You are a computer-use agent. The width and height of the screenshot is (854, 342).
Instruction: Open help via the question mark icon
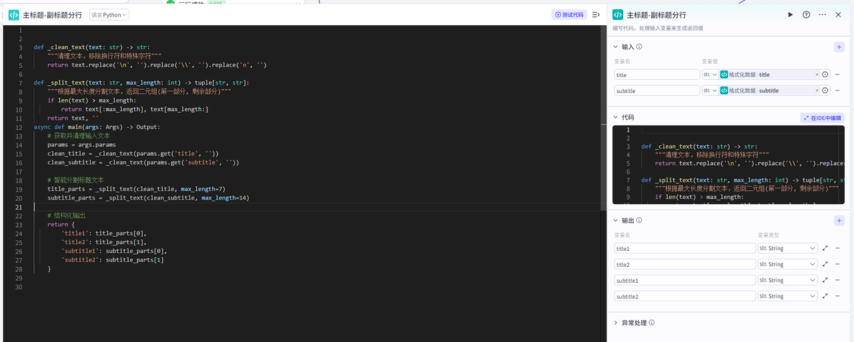pos(806,15)
